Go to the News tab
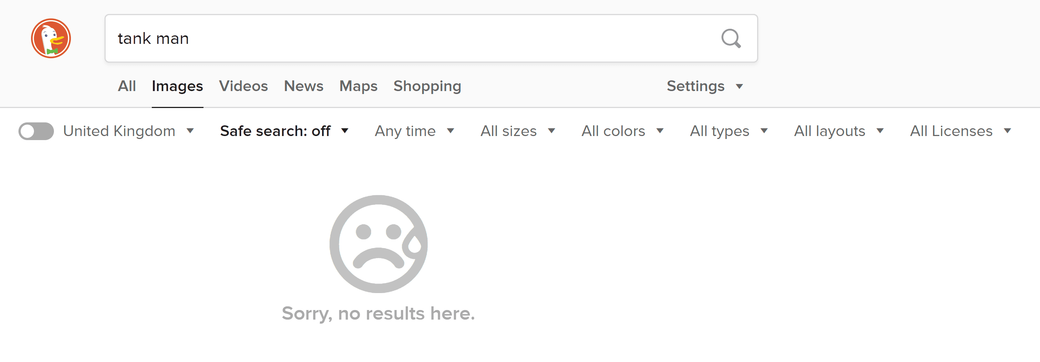The image size is (1040, 362). tap(304, 86)
